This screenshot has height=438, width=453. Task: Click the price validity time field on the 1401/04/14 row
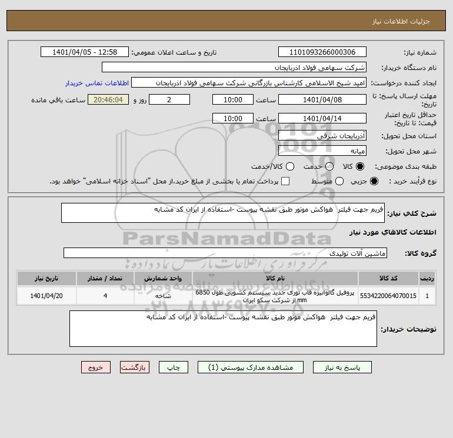tap(233, 118)
